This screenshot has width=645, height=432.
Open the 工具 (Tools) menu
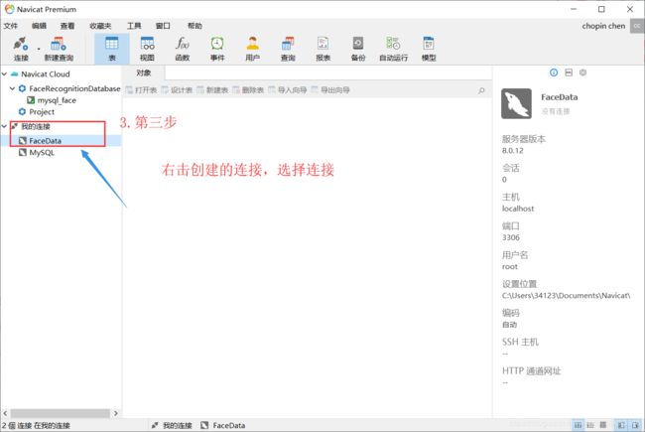(134, 26)
